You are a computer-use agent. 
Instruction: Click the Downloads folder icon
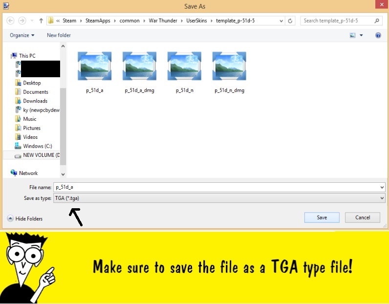tap(18, 101)
